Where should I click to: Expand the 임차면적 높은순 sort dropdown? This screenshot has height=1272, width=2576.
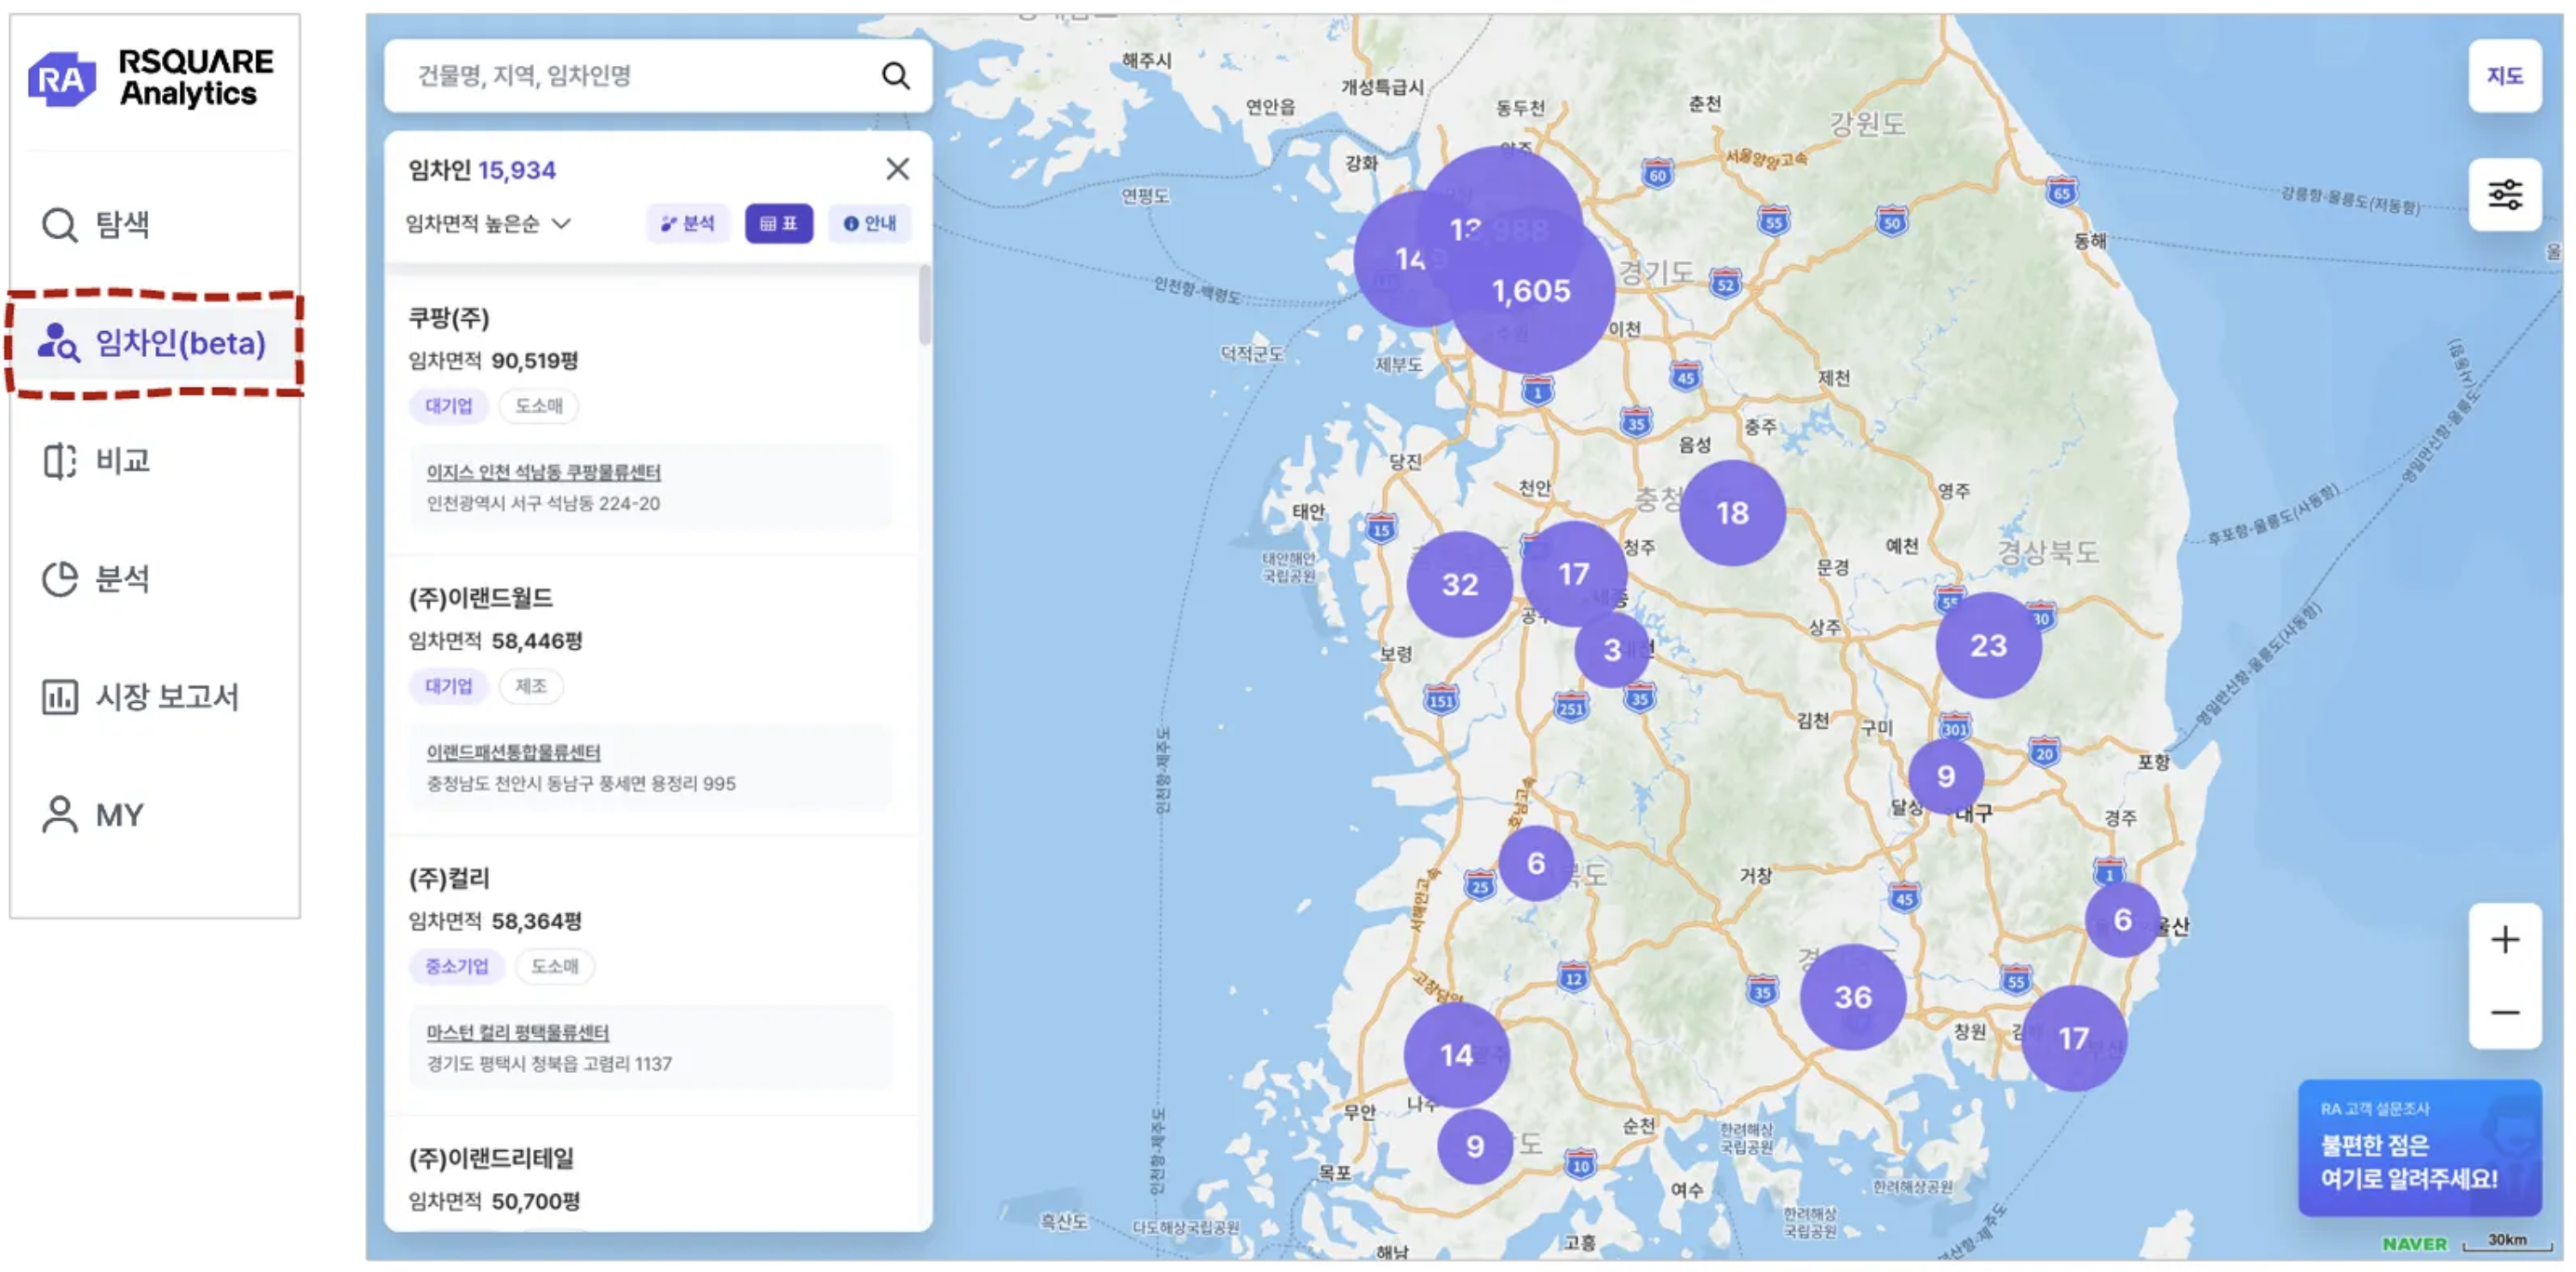pos(488,224)
